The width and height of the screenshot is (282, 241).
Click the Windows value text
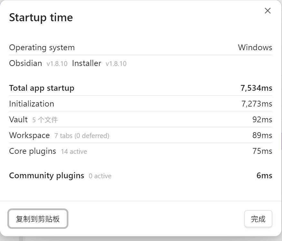tap(255, 48)
